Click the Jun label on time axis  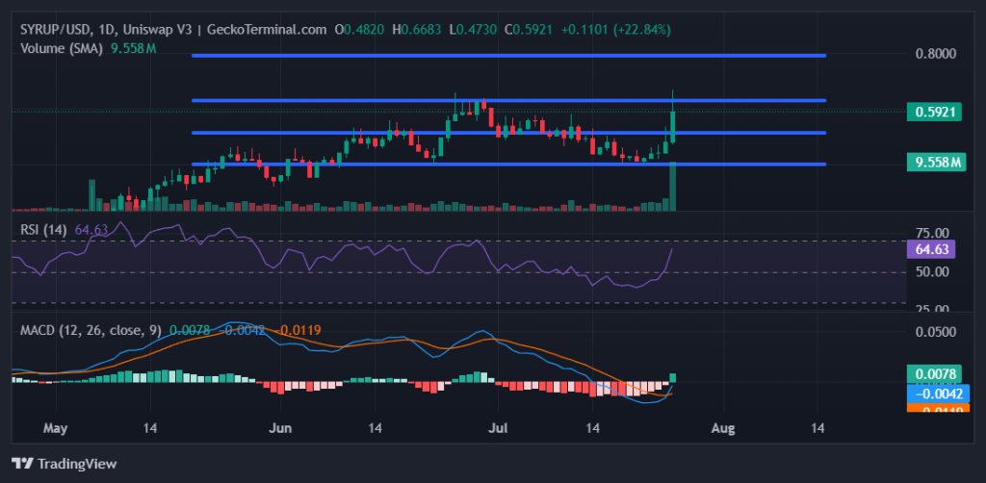tap(280, 427)
